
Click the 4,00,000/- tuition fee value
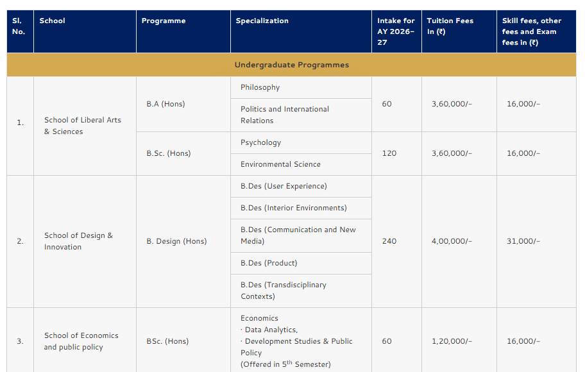[x=452, y=241]
